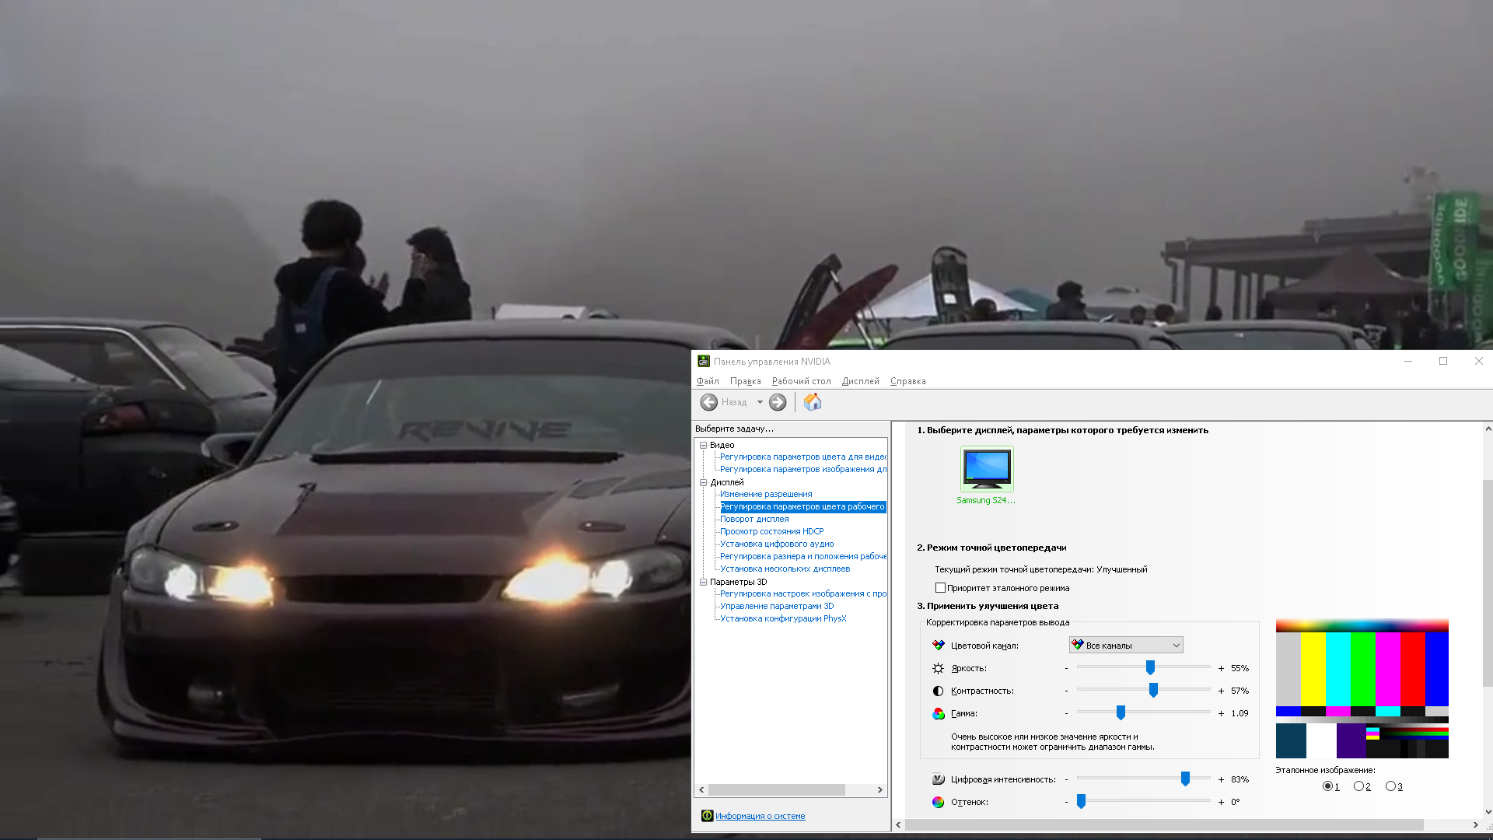Open Управление параметрами 3D page

click(x=776, y=606)
